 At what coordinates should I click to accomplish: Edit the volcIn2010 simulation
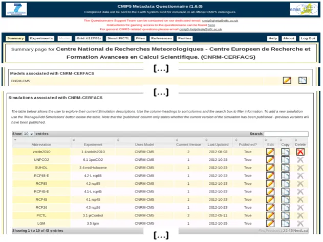pos(270,152)
